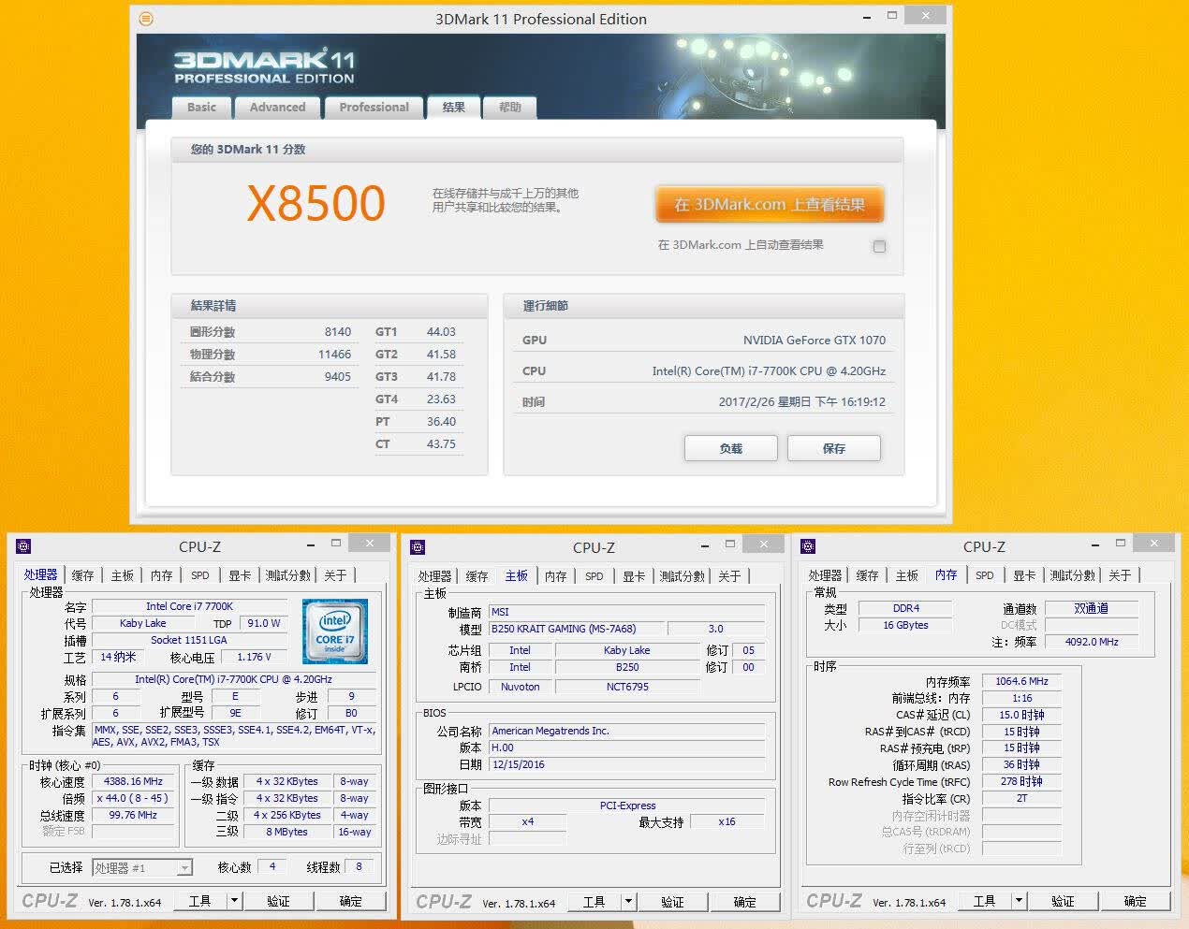The width and height of the screenshot is (1189, 929).
Task: Maximize the 3DMark 11 window
Action: click(x=892, y=16)
